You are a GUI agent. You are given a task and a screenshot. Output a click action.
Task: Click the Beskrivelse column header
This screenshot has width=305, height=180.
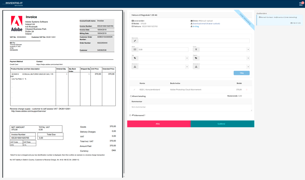pyautogui.click(x=175, y=83)
